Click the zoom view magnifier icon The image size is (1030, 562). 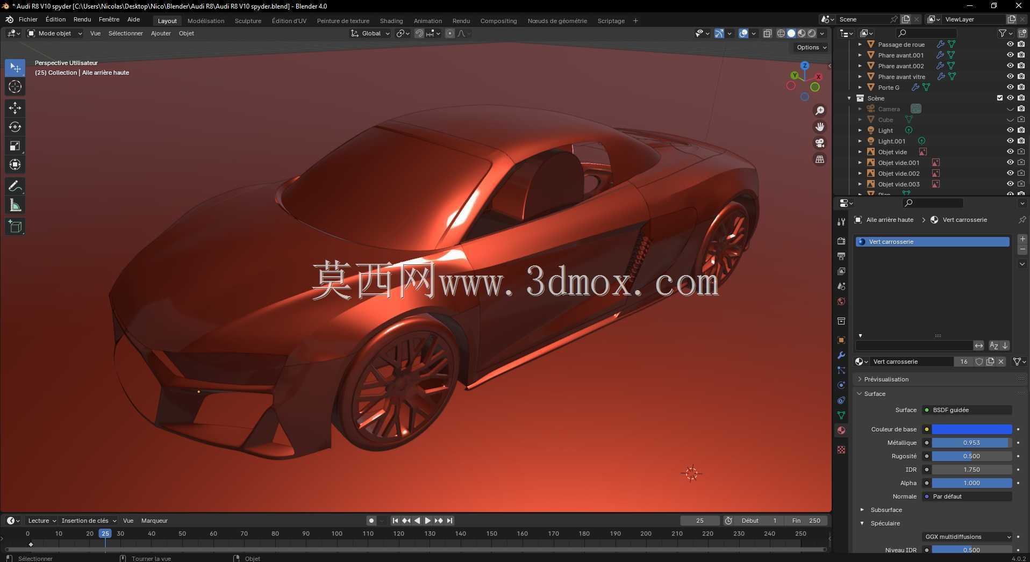pyautogui.click(x=820, y=111)
